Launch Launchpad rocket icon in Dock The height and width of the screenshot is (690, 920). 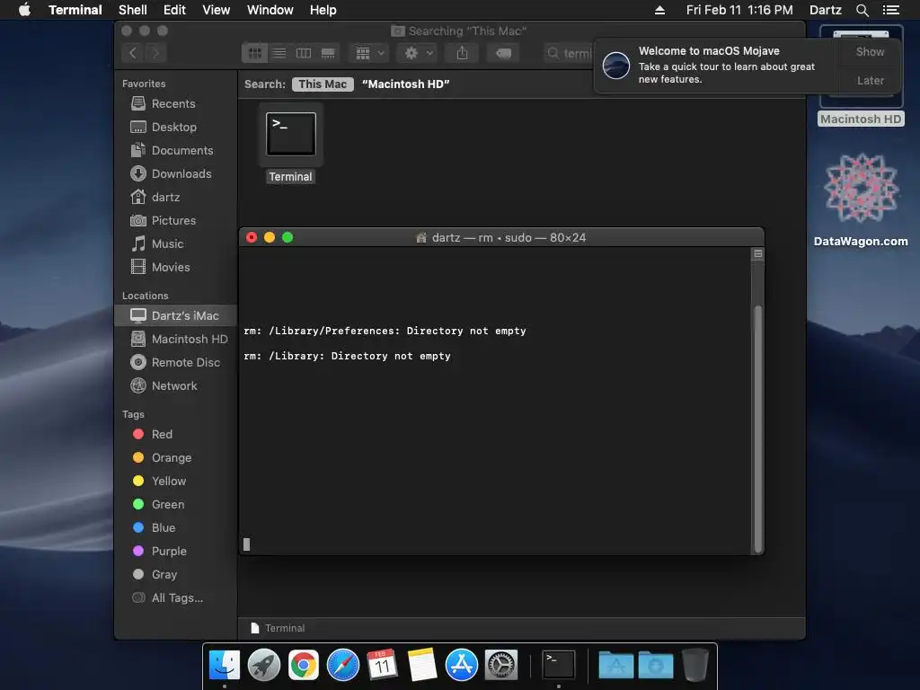point(264,665)
